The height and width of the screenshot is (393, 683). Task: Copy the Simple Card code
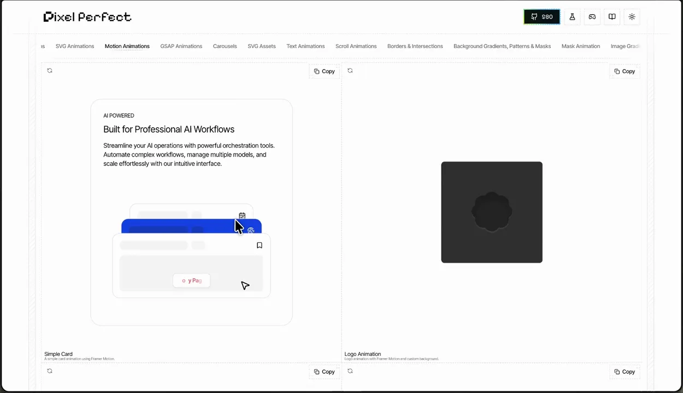click(324, 72)
